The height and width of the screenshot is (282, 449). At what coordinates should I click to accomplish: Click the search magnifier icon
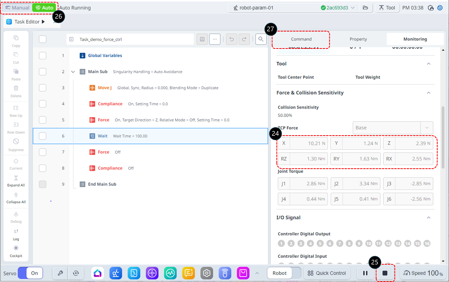pos(261,39)
